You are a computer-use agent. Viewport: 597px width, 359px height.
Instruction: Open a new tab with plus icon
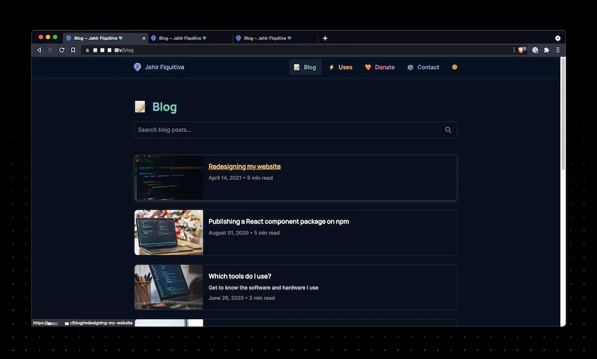coord(325,38)
